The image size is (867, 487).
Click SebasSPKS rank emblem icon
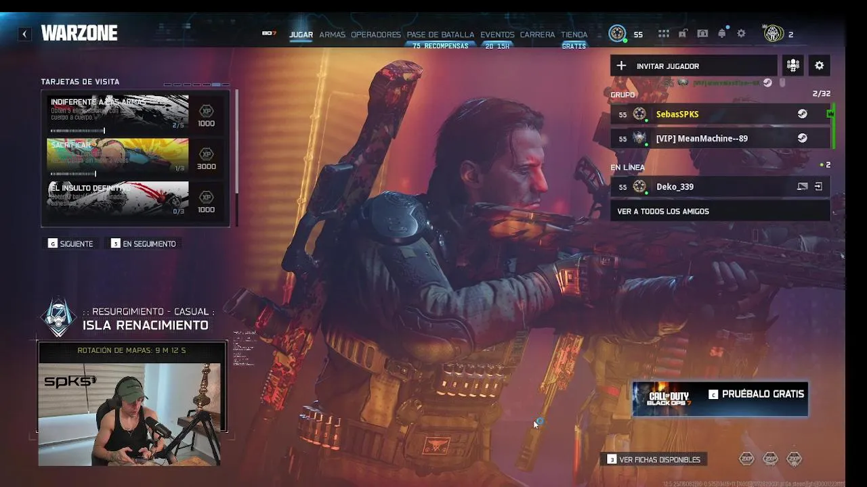click(639, 114)
